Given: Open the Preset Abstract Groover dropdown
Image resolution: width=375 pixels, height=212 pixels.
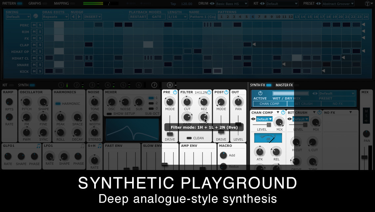Looking at the screenshot, I should pyautogui.click(x=338, y=4).
